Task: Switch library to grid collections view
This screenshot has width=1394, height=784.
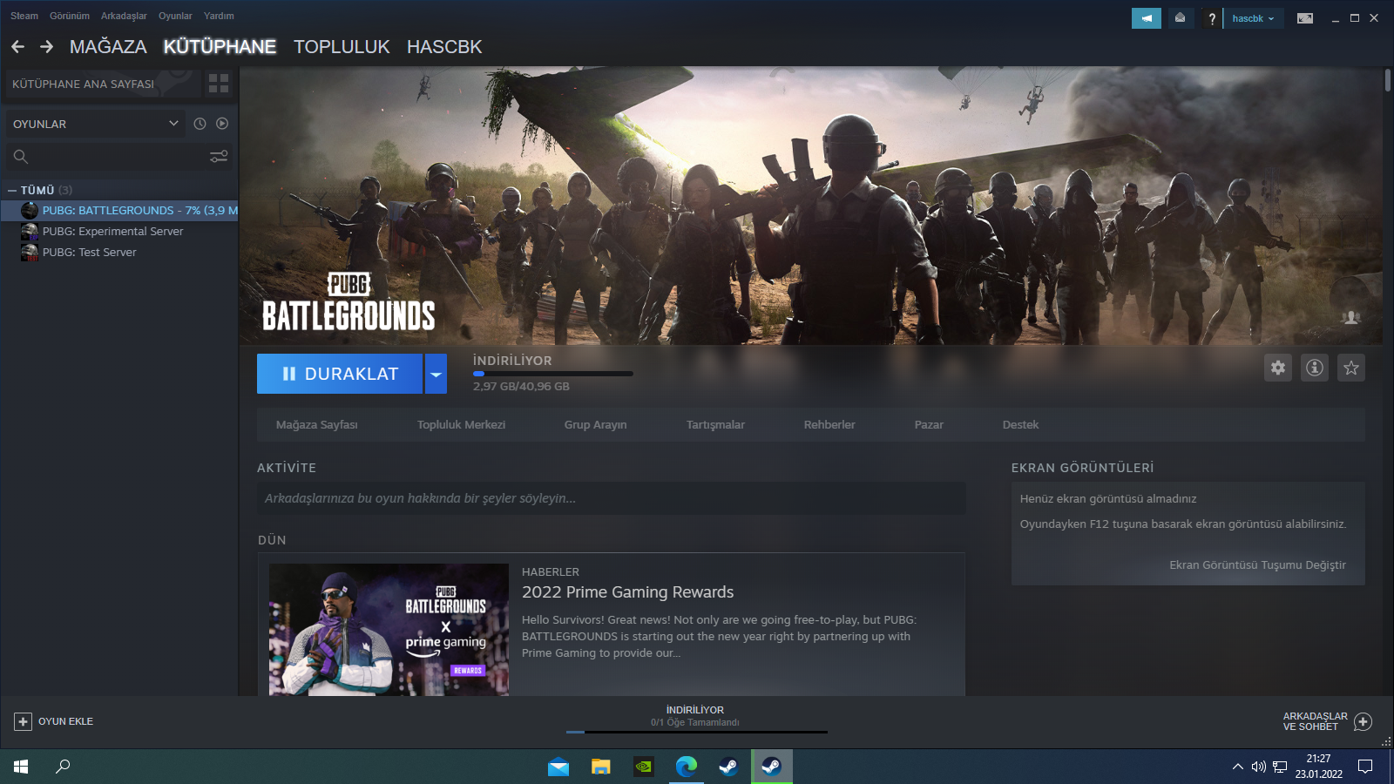Action: (x=219, y=84)
